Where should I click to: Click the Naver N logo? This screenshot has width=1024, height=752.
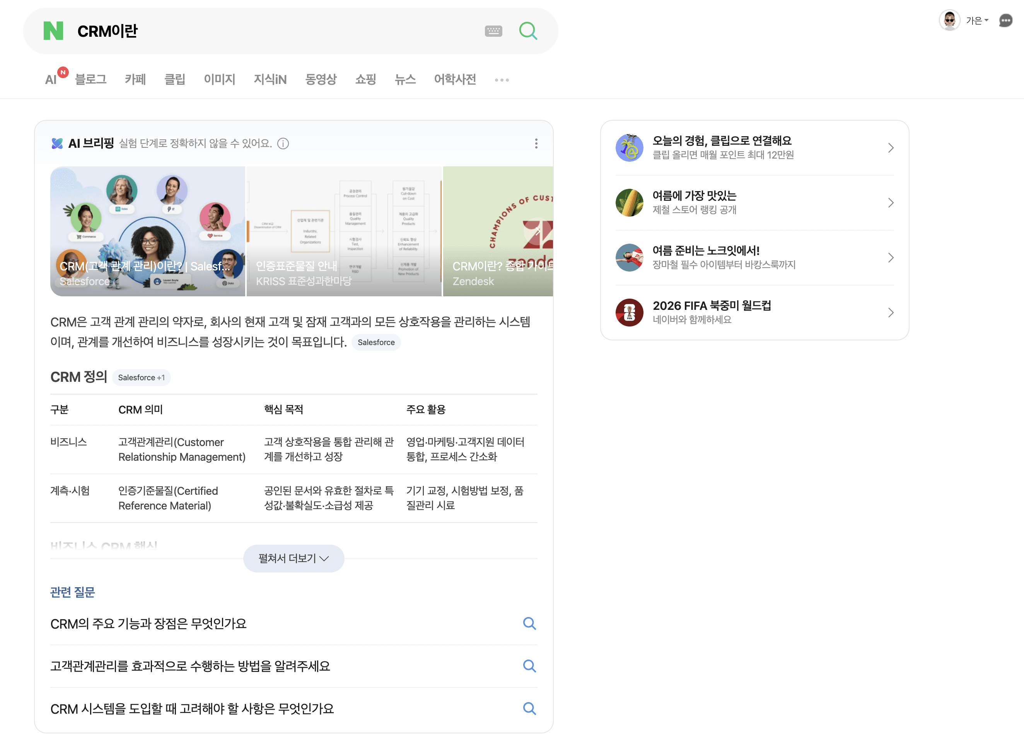(x=53, y=31)
